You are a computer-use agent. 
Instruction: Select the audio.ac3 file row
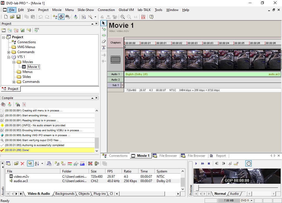[21, 181]
